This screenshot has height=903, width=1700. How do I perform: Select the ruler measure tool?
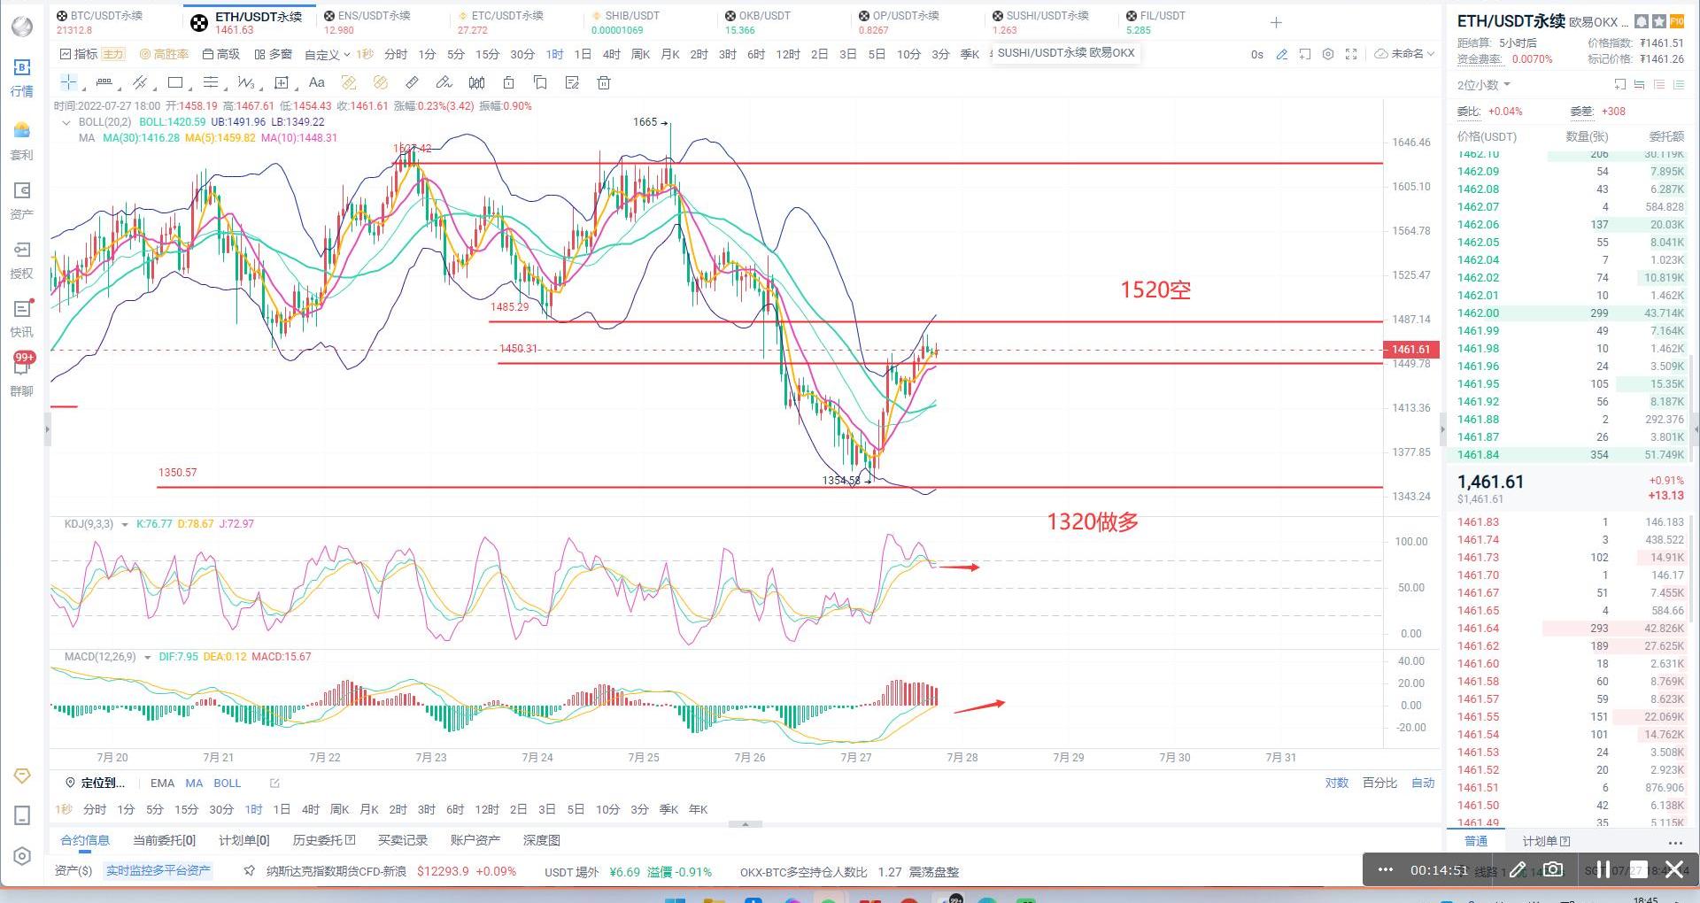[412, 82]
